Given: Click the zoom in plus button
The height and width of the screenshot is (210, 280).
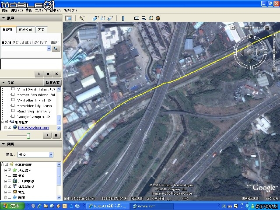Looking at the screenshot, I should (x=274, y=35).
